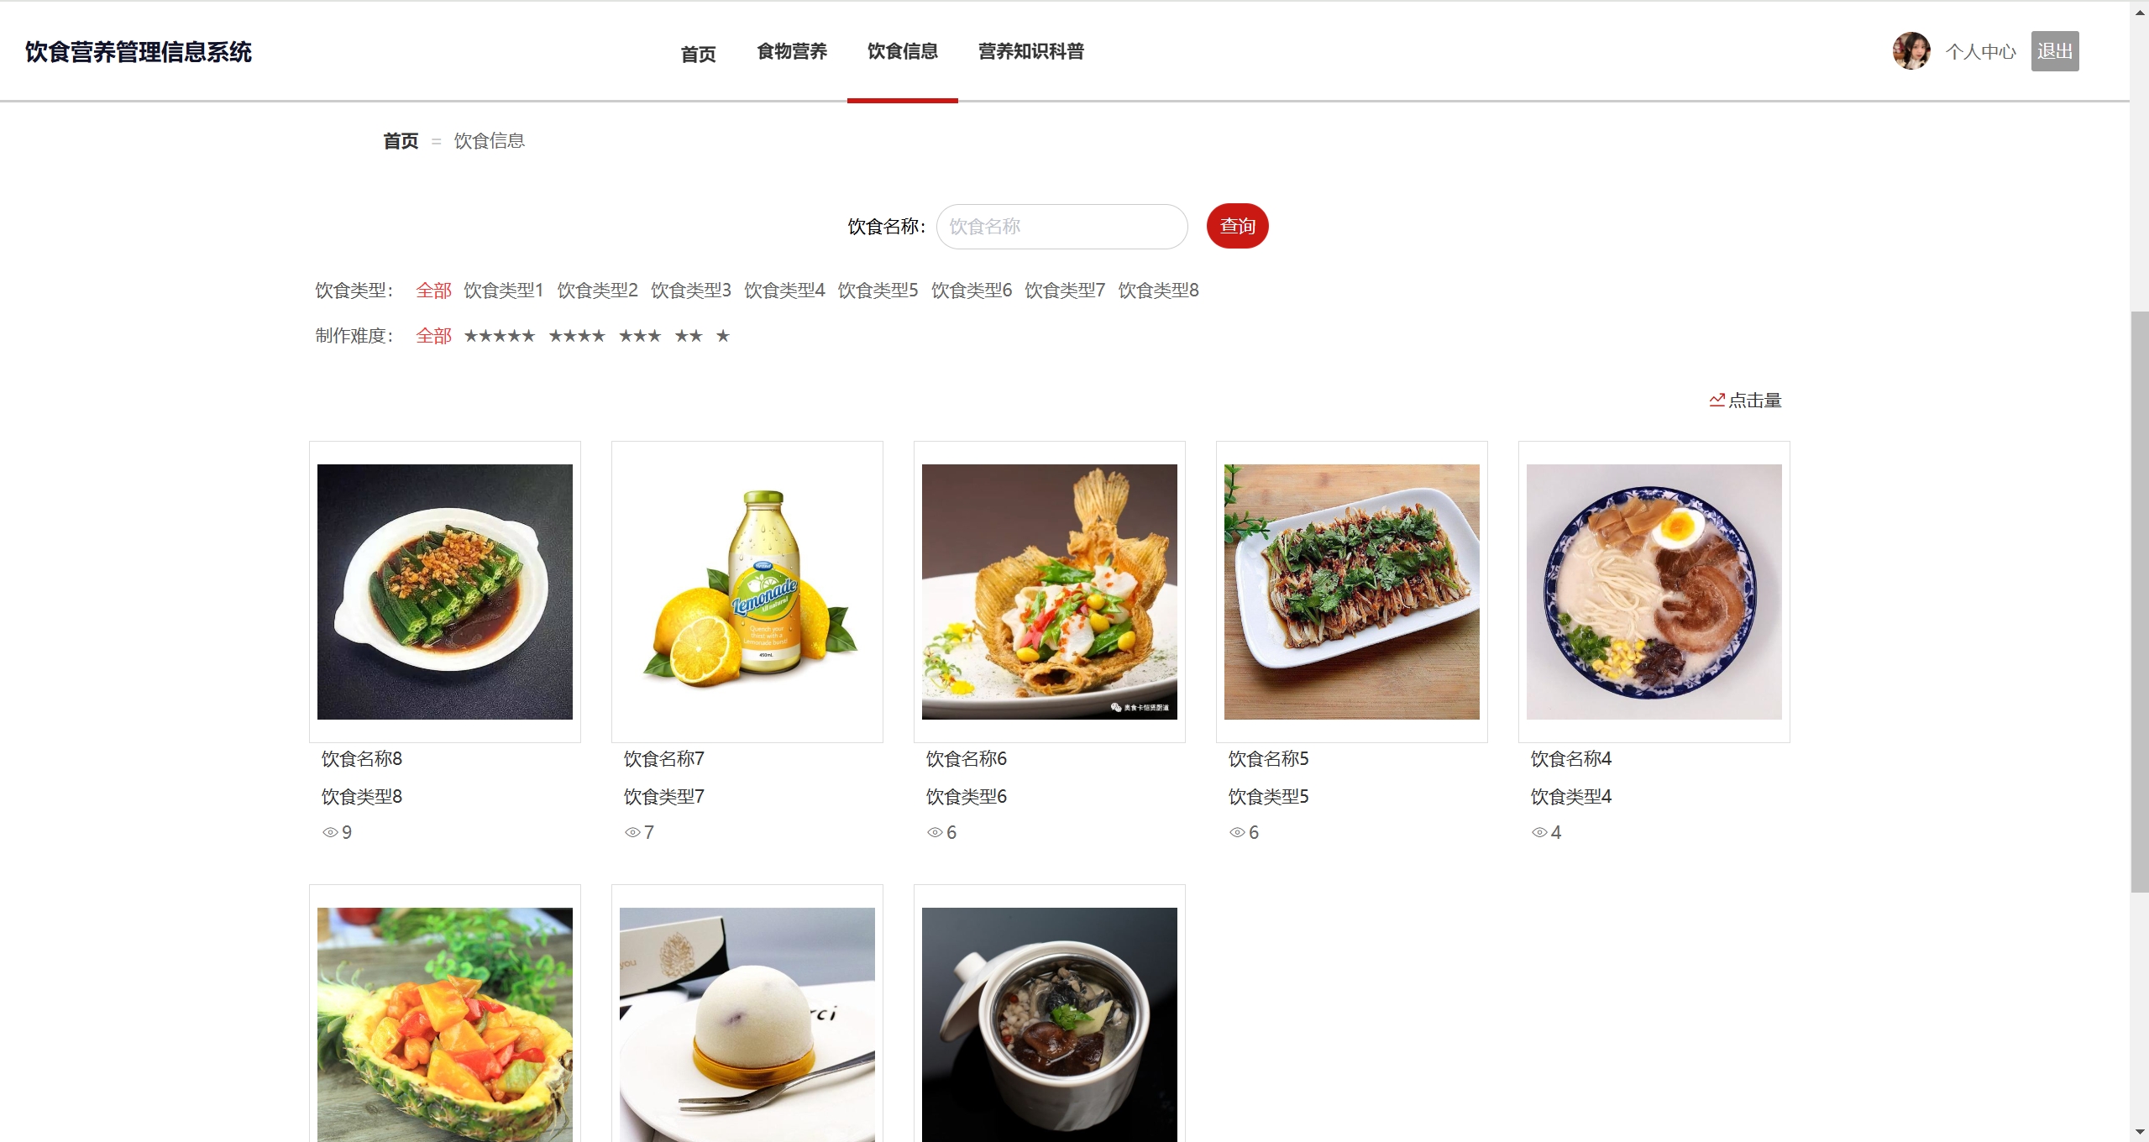The width and height of the screenshot is (2149, 1142).
Task: Filter by four-star difficulty
Action: (x=577, y=336)
